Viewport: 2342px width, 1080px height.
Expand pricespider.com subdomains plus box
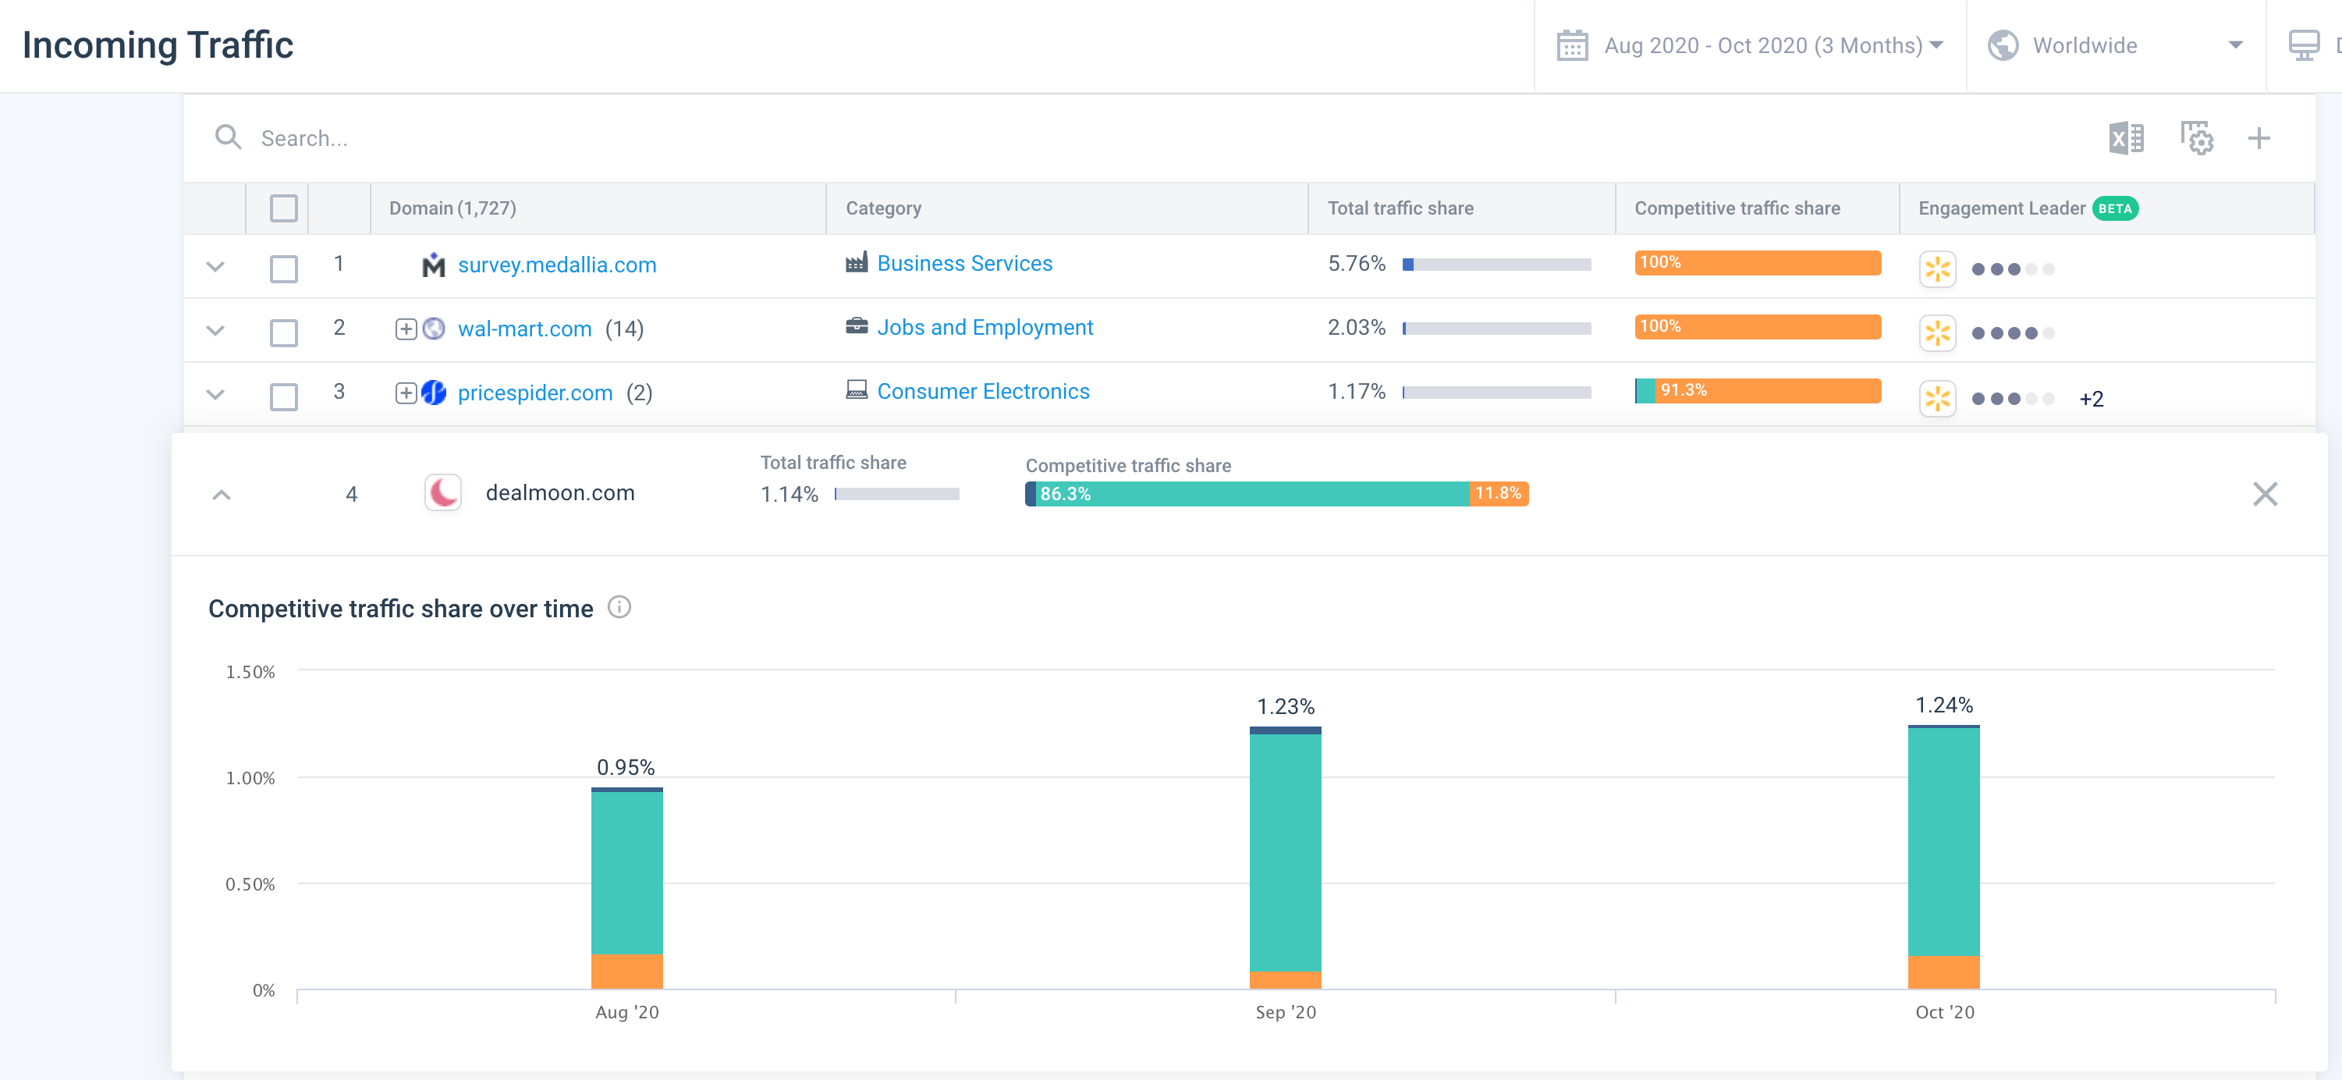point(406,393)
